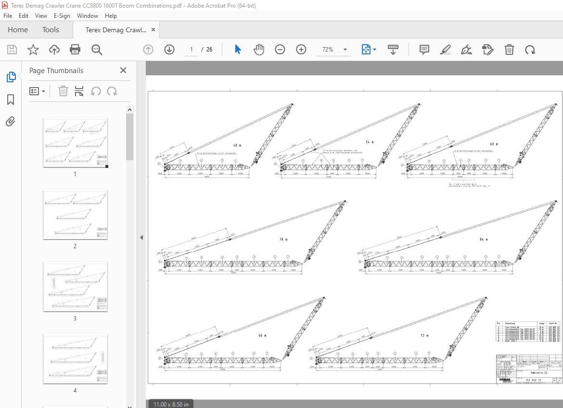The width and height of the screenshot is (563, 408).
Task: Open the Bookmarks panel icon
Action: coord(11,100)
